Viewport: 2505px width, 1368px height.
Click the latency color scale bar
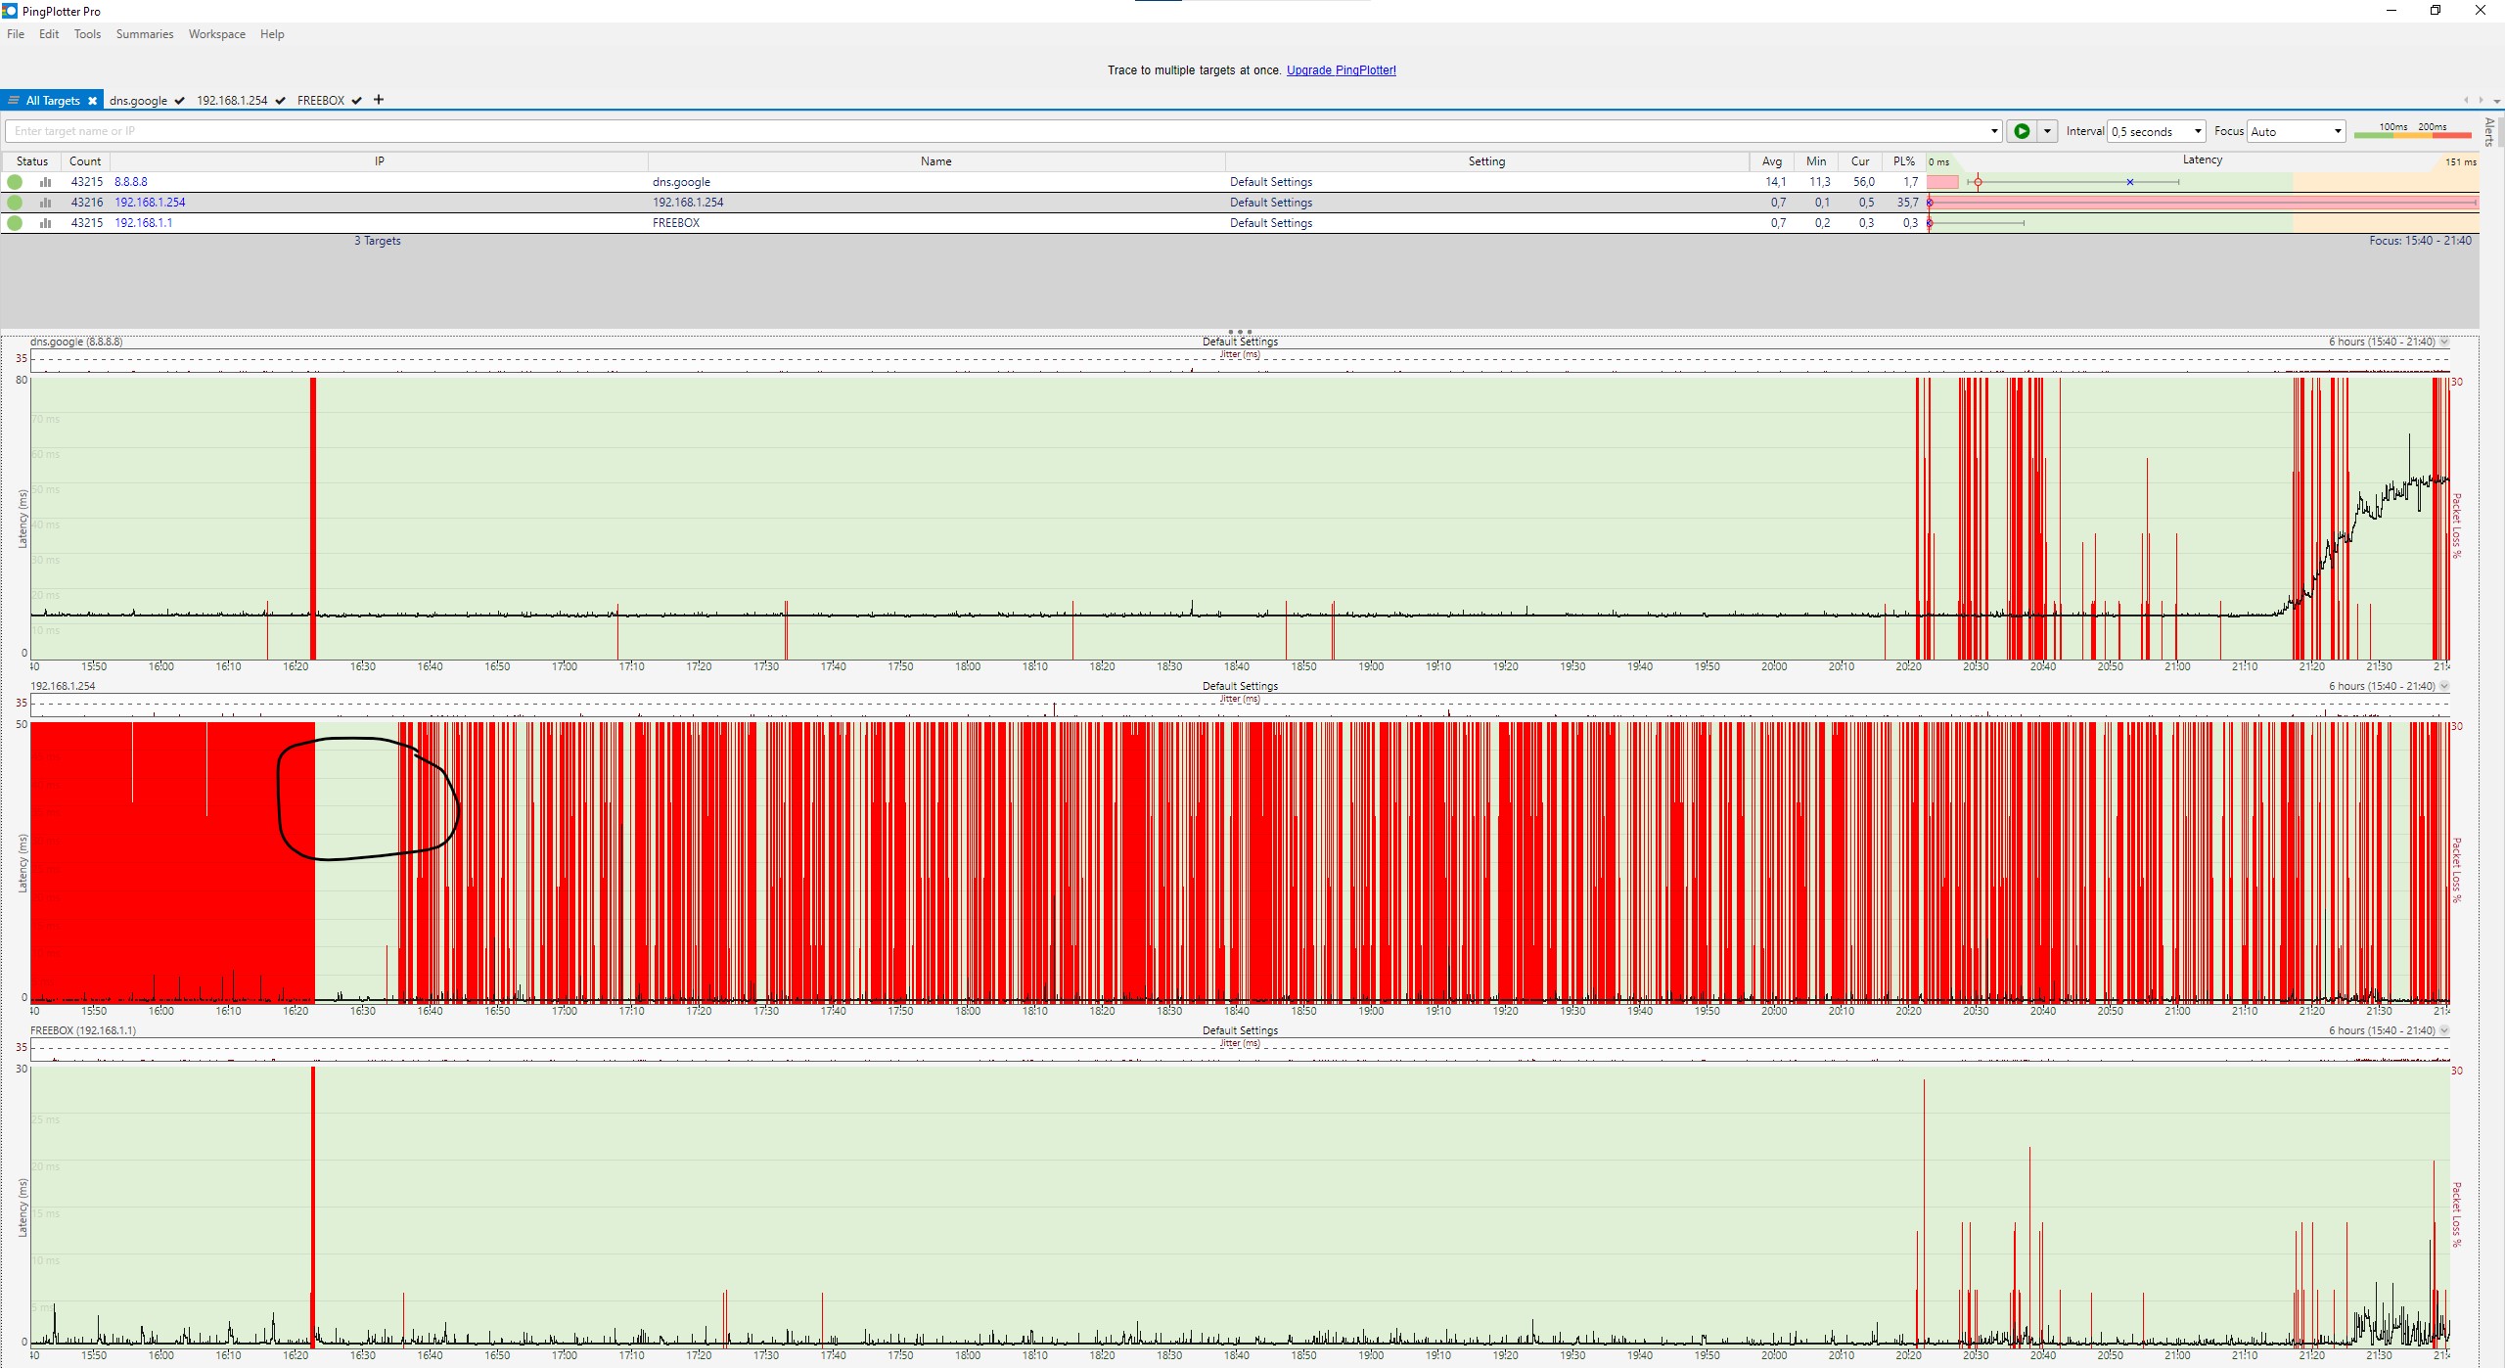tap(2412, 135)
